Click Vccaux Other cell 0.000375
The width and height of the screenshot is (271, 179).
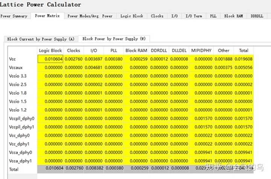coord(224,68)
